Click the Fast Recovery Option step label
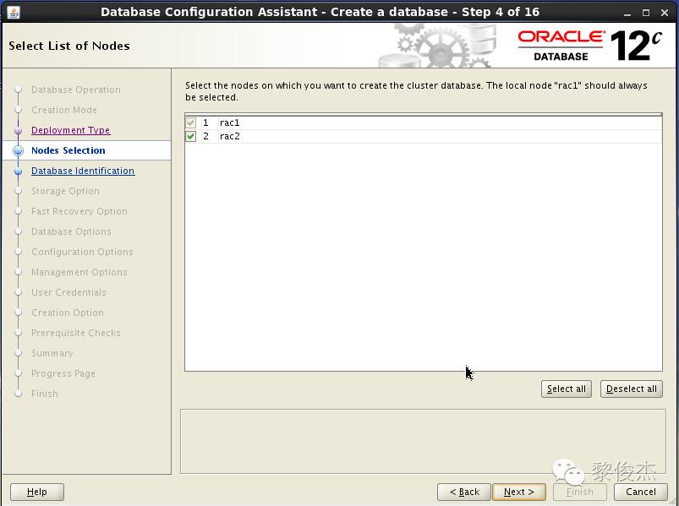 tap(79, 211)
